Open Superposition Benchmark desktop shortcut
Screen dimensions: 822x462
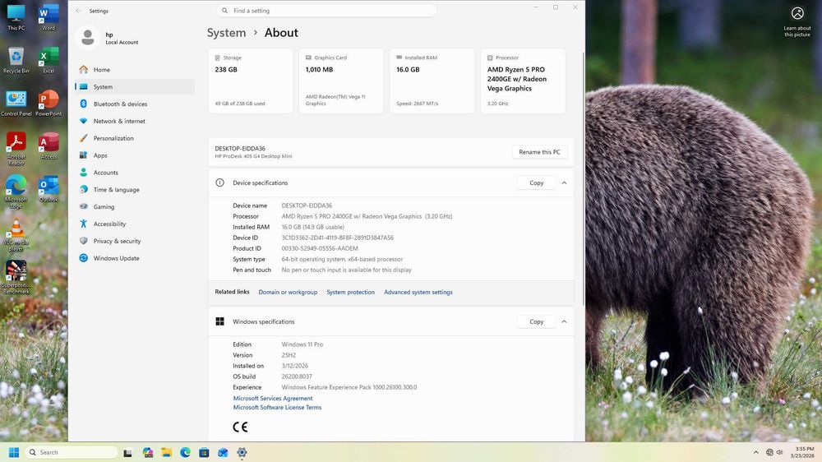tap(16, 277)
